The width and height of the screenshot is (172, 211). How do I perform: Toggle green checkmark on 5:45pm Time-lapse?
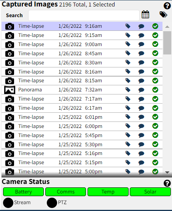[x=155, y=135]
